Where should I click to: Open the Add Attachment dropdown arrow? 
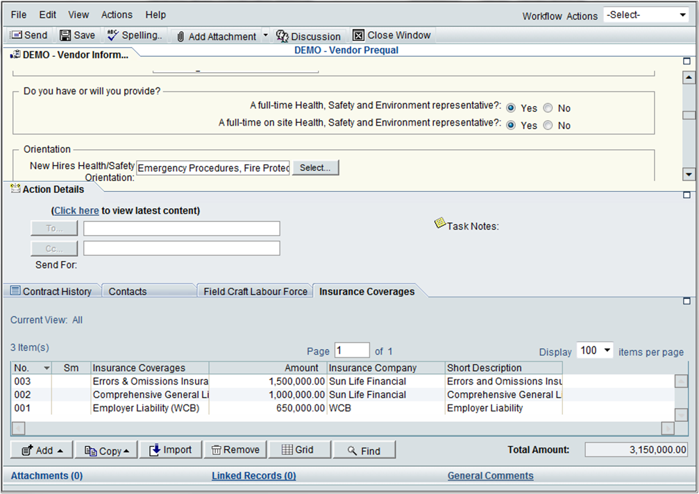click(x=264, y=36)
